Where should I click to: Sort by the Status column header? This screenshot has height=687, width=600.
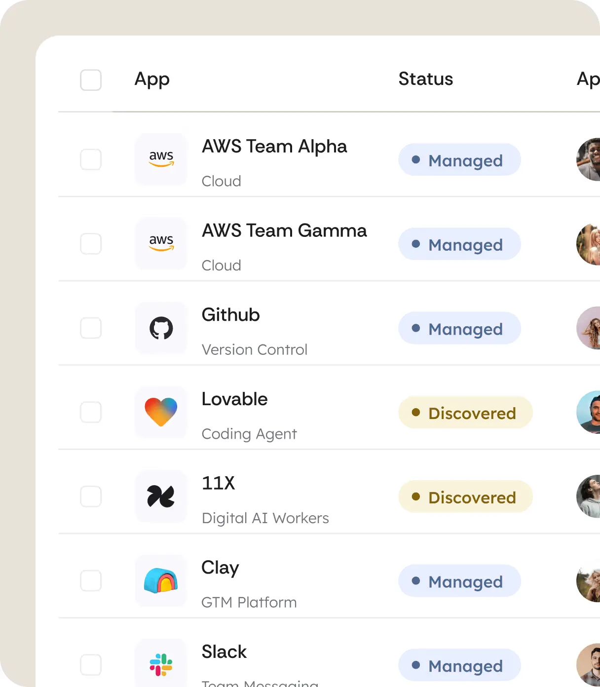pyautogui.click(x=425, y=79)
